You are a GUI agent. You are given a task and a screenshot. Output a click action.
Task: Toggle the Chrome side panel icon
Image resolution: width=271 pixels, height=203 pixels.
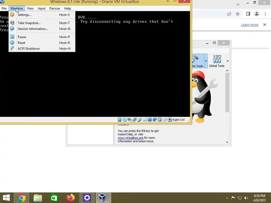(x=248, y=14)
